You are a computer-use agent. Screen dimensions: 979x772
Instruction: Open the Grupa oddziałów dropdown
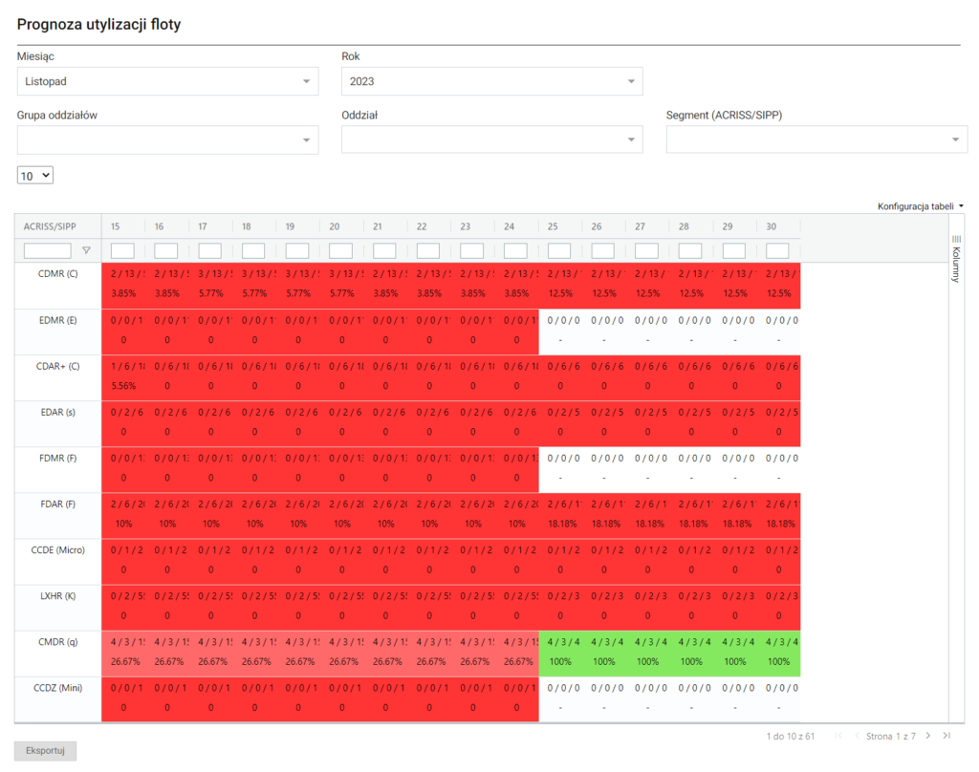click(x=167, y=139)
